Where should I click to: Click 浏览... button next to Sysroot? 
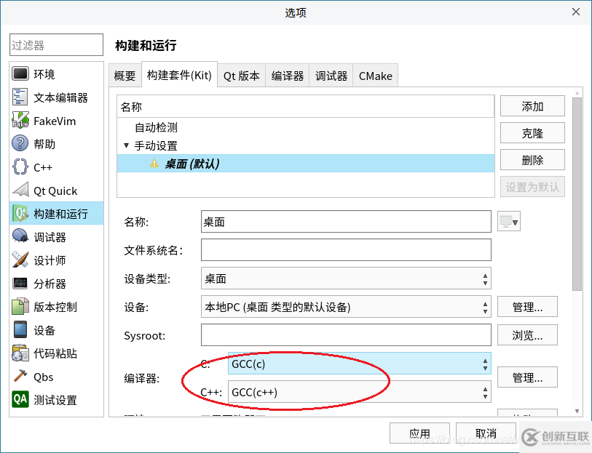(x=527, y=335)
